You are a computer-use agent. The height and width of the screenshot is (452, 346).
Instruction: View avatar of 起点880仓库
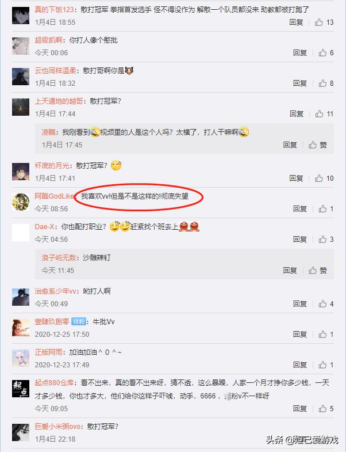[x=21, y=389]
